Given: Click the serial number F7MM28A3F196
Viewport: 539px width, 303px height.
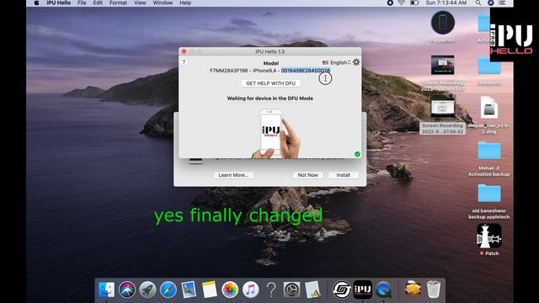Looking at the screenshot, I should (228, 71).
